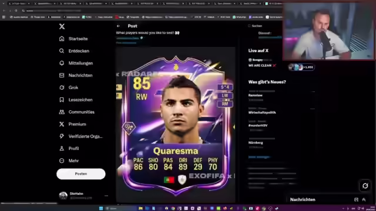The width and height of the screenshot is (376, 211).
Task: Open Lesezeichen bookmarks
Action: click(76, 100)
